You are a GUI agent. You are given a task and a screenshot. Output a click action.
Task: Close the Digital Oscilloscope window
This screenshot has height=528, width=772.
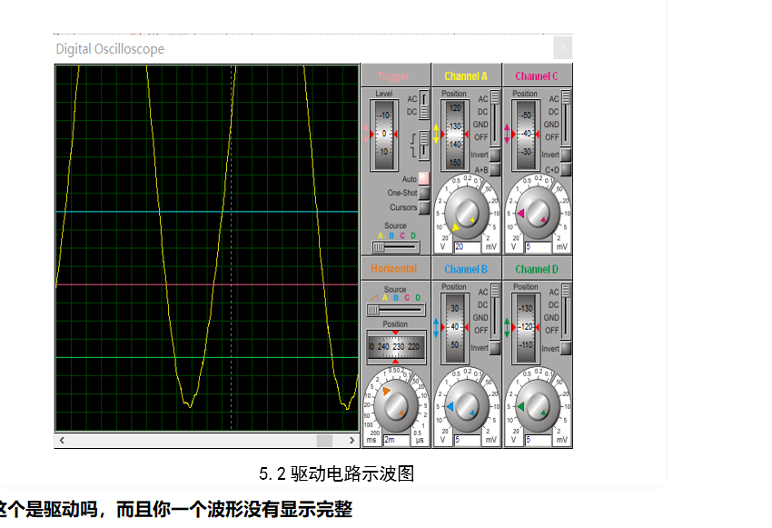pos(563,48)
